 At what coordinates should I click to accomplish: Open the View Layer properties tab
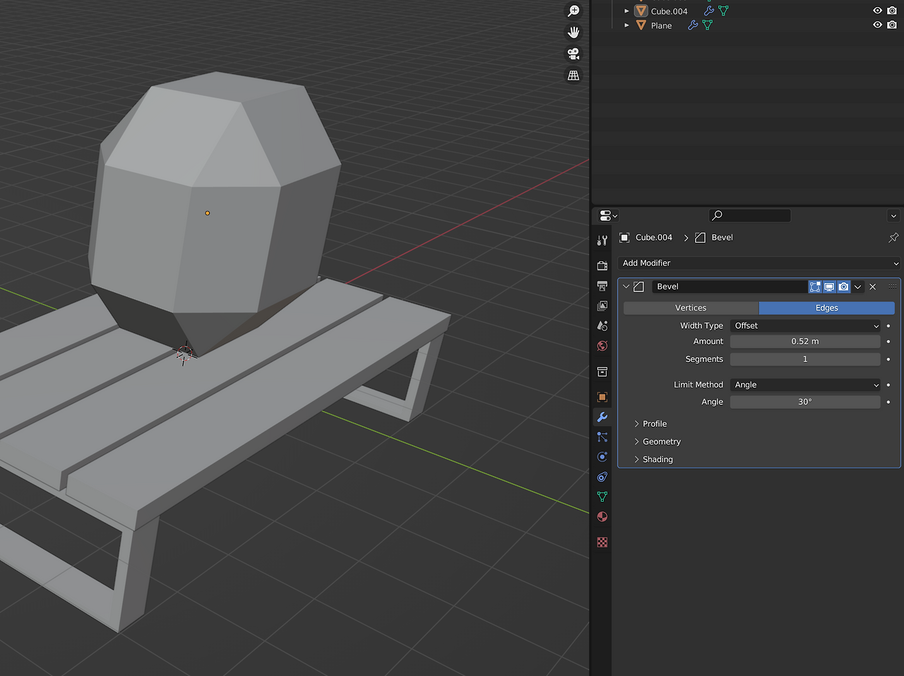pos(602,306)
